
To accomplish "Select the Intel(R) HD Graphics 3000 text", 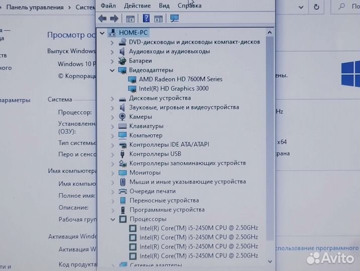I will 174,88.
